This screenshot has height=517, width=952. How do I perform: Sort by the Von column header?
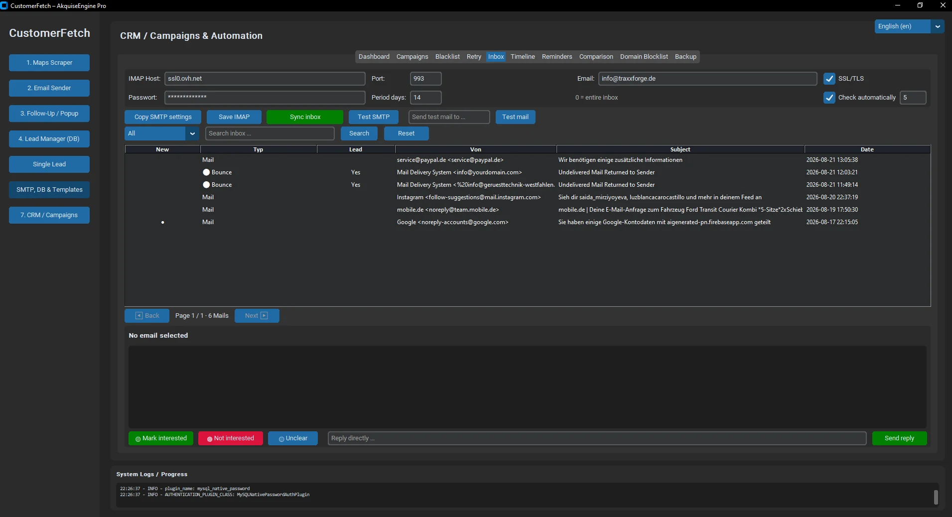coord(476,149)
